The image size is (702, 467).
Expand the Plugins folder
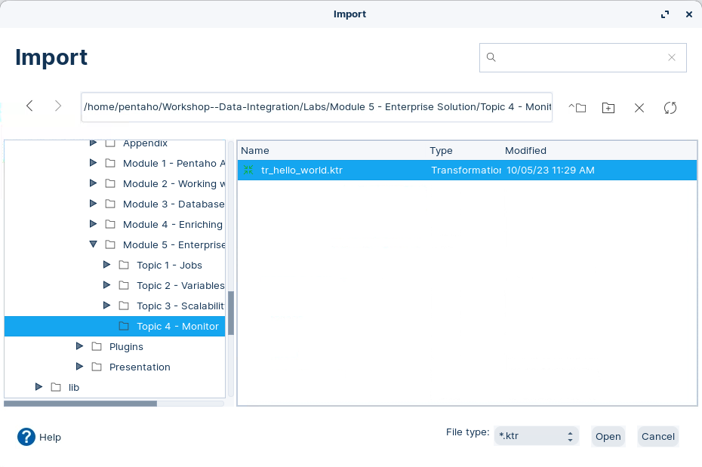[79, 346]
